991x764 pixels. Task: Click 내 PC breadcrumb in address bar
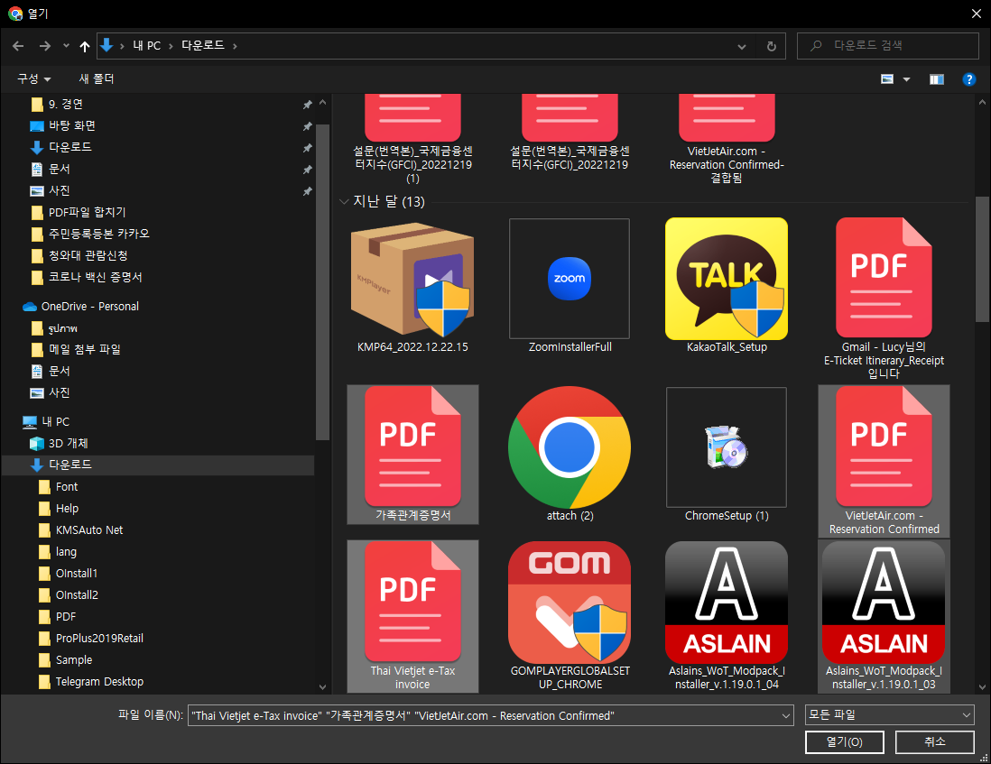(146, 46)
